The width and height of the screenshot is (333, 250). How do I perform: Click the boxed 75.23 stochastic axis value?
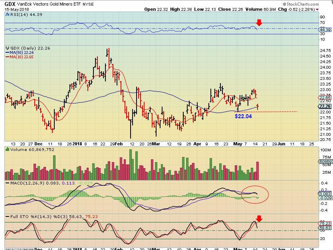pyautogui.click(x=325, y=223)
